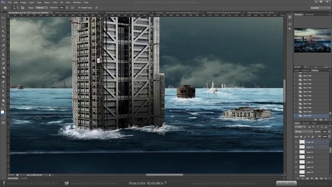The image size is (332, 187).
Task: Select the Move tool
Action: pyautogui.click(x=3, y=18)
